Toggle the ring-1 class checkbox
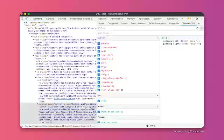Image resolution: width=224 pixels, height=140 pixels. 99,75
